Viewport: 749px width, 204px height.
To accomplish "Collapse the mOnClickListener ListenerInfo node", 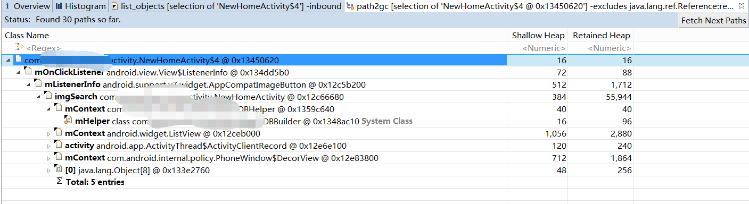I will pyautogui.click(x=19, y=72).
